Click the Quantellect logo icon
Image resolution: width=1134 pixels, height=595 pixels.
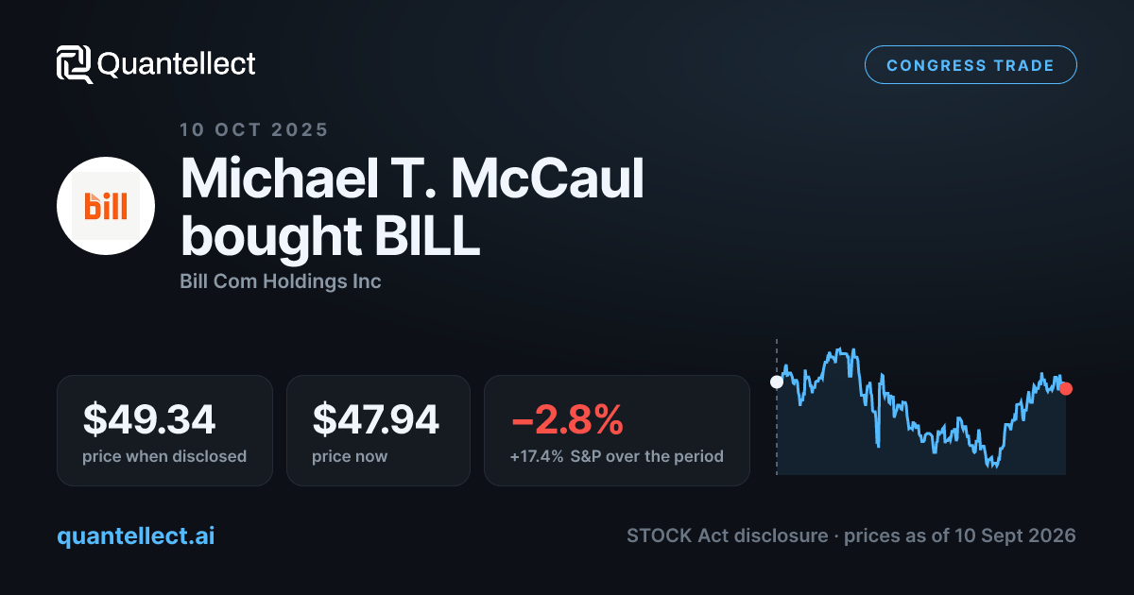(75, 64)
